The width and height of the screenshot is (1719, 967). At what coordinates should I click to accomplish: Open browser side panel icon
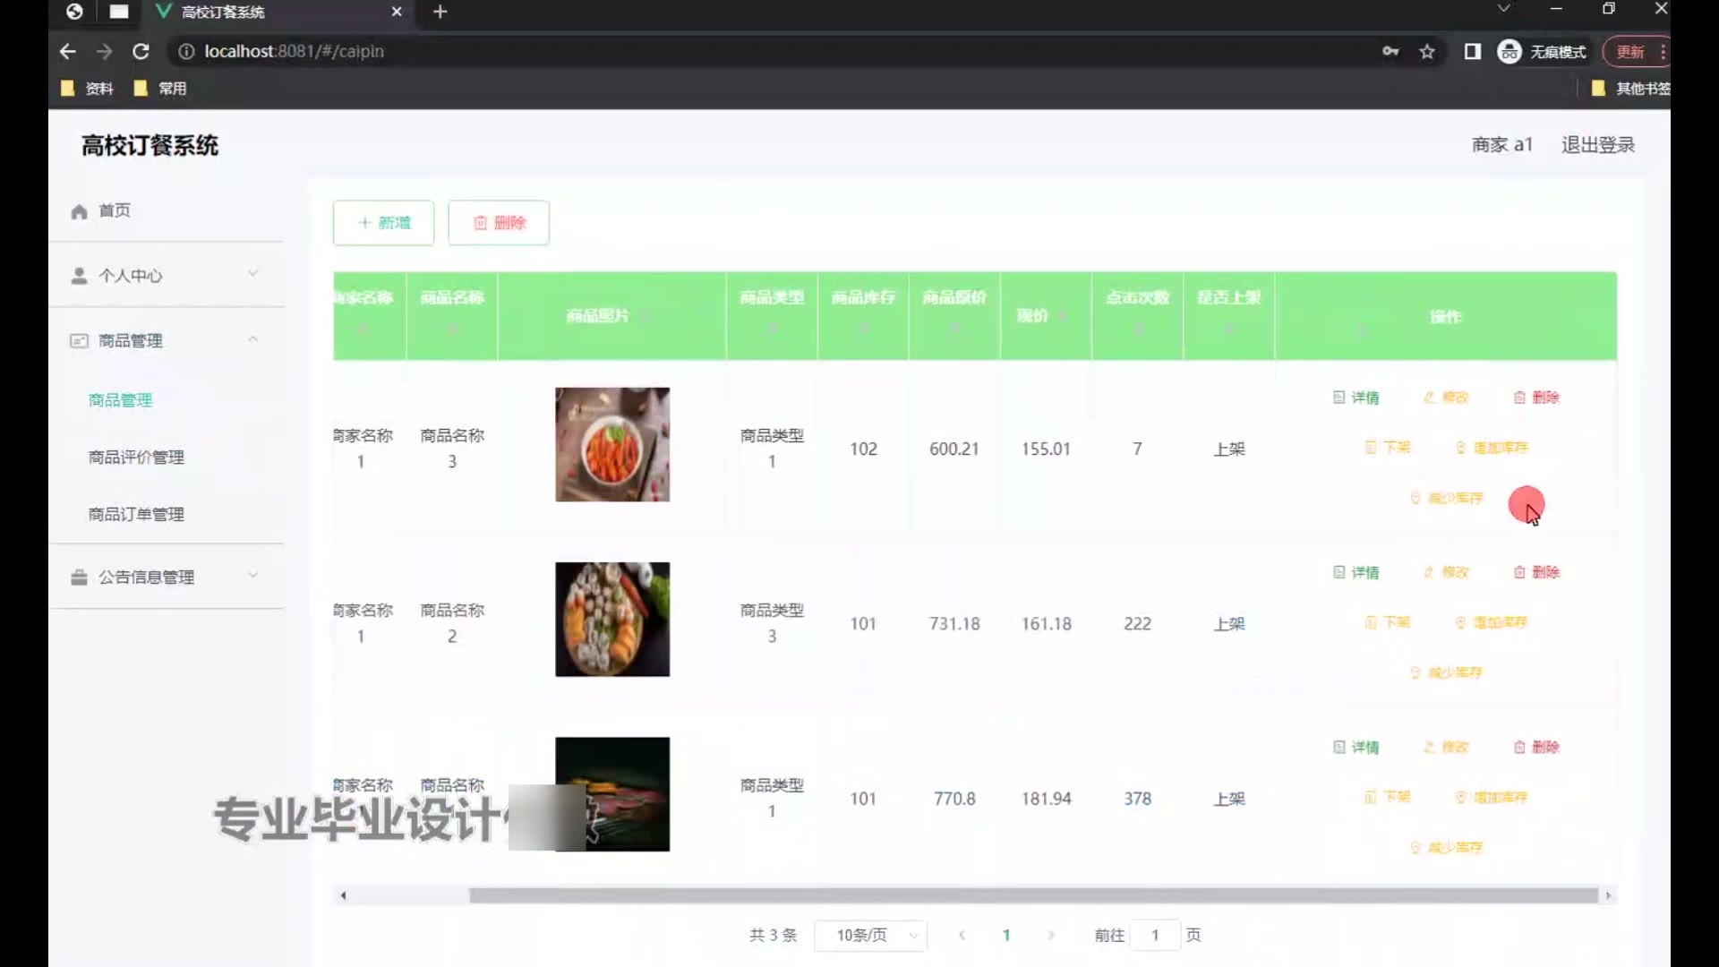pos(1473,52)
